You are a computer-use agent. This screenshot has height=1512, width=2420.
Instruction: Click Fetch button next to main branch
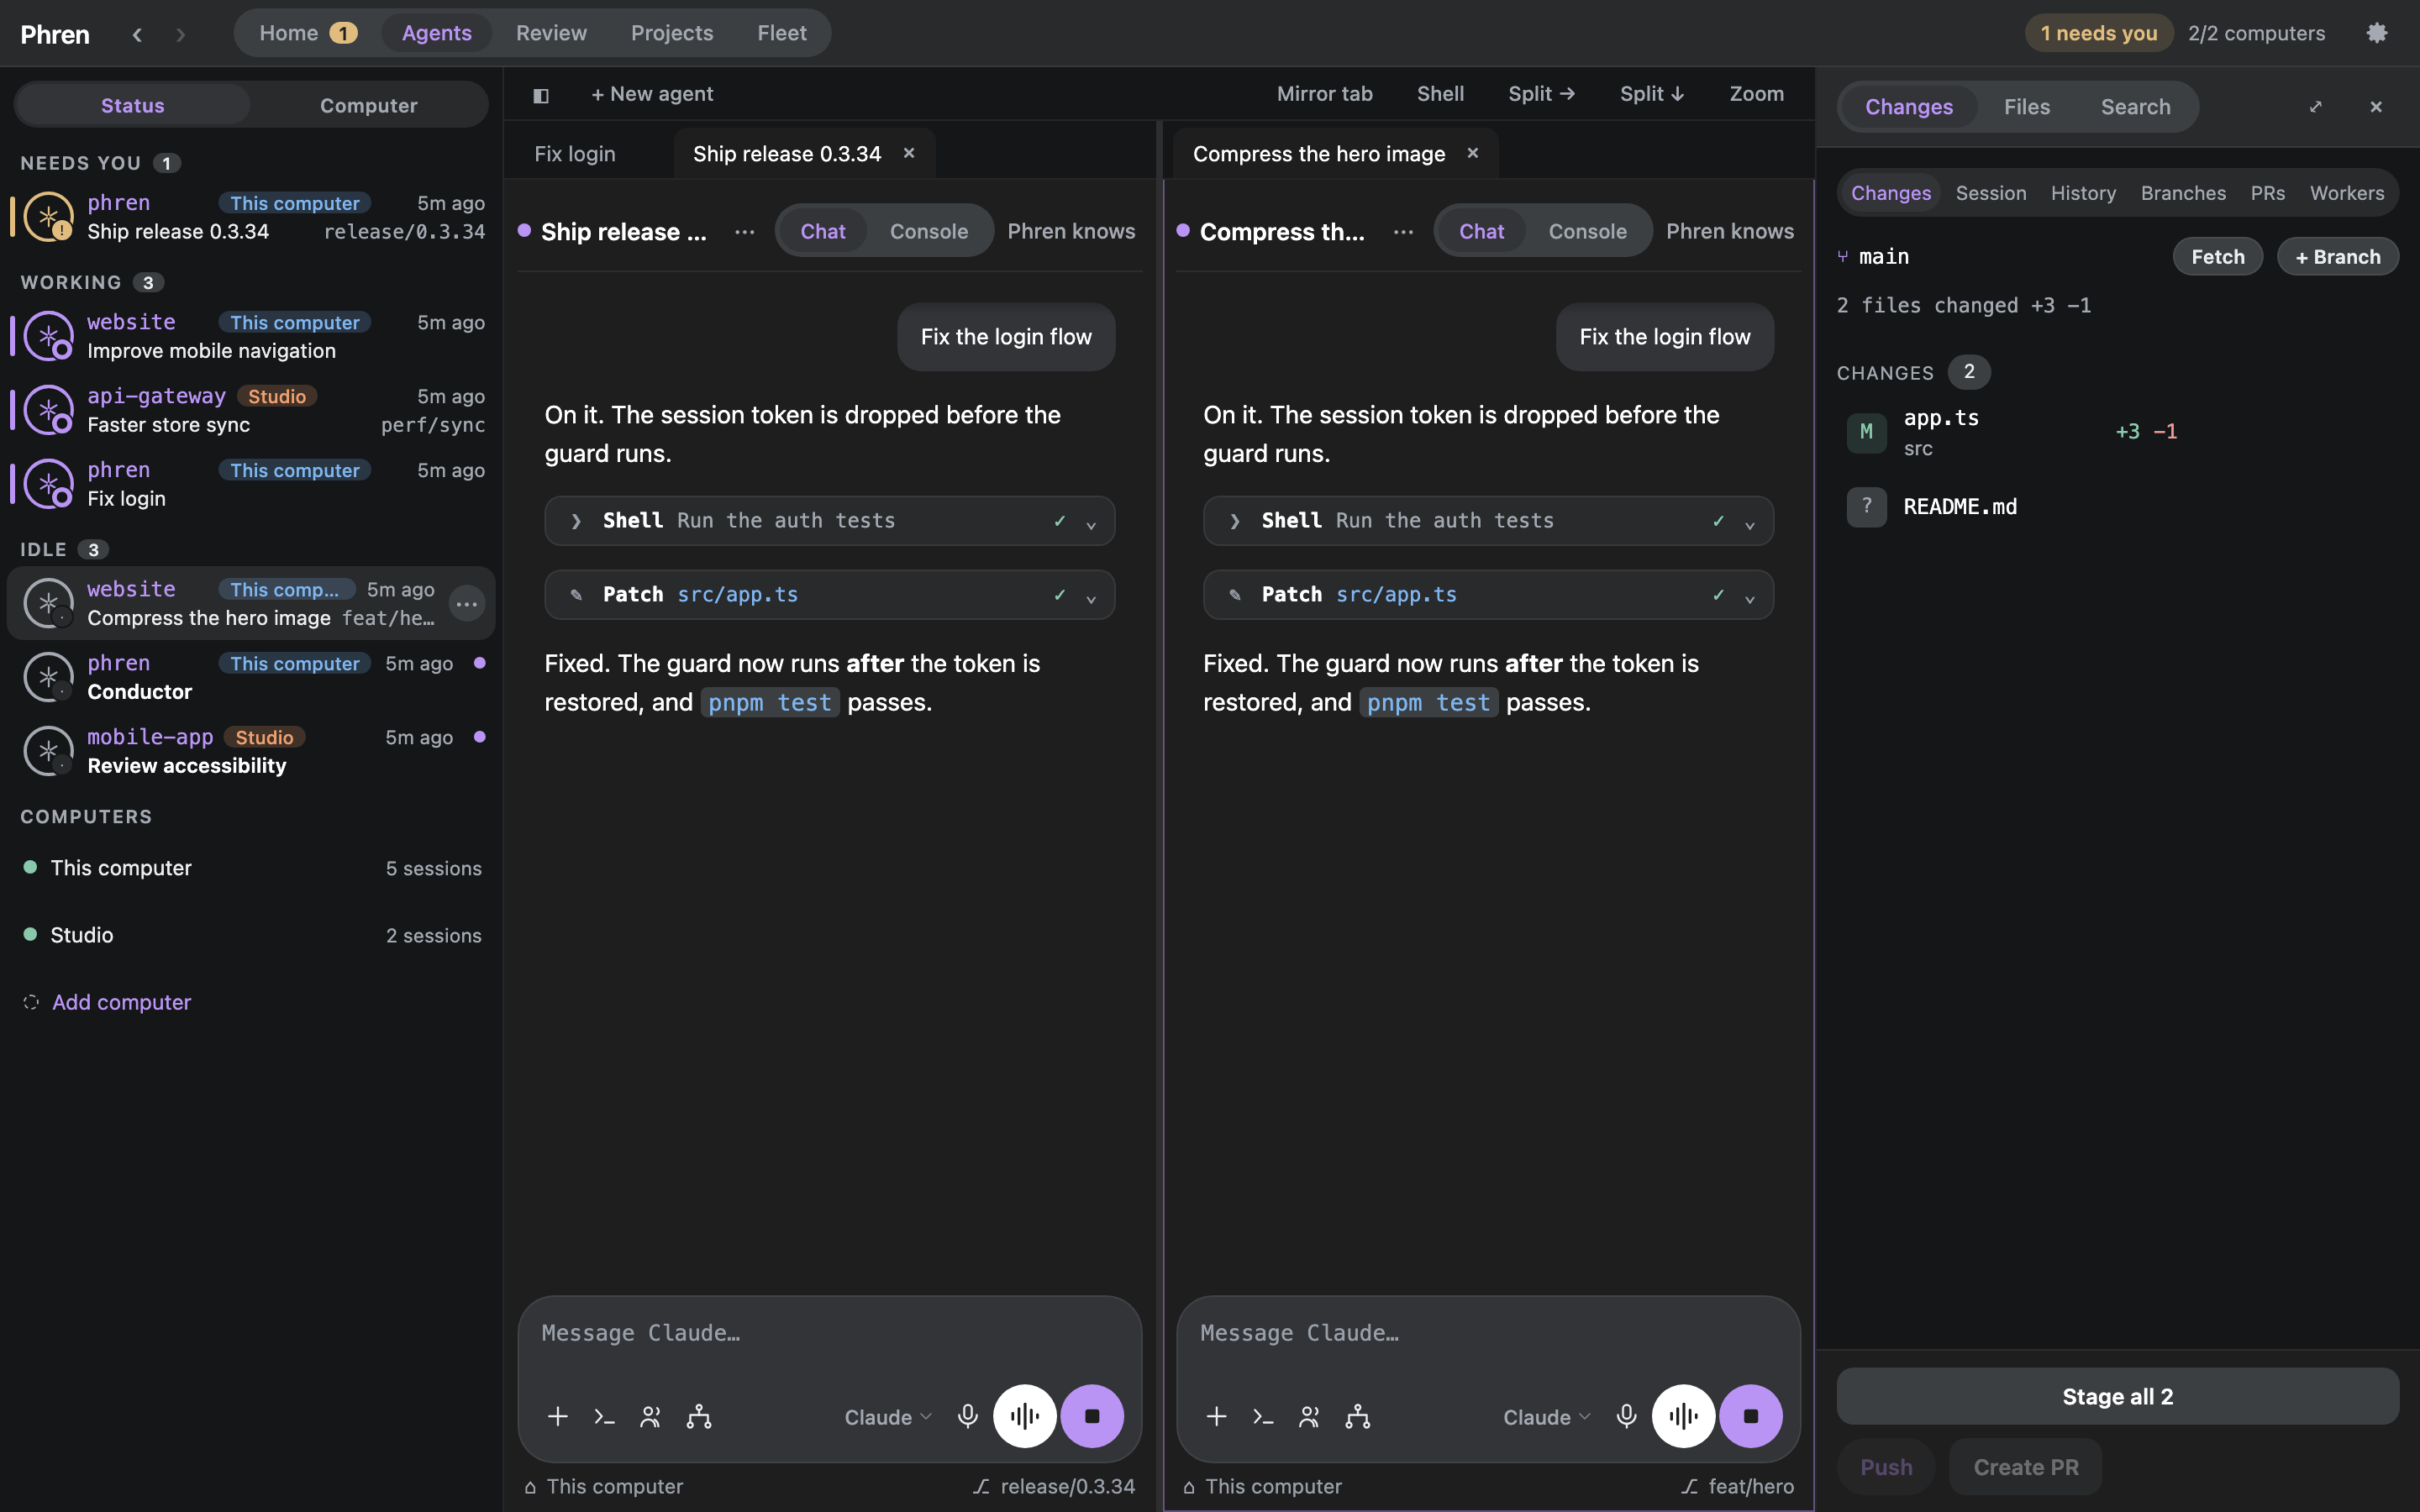click(2218, 257)
